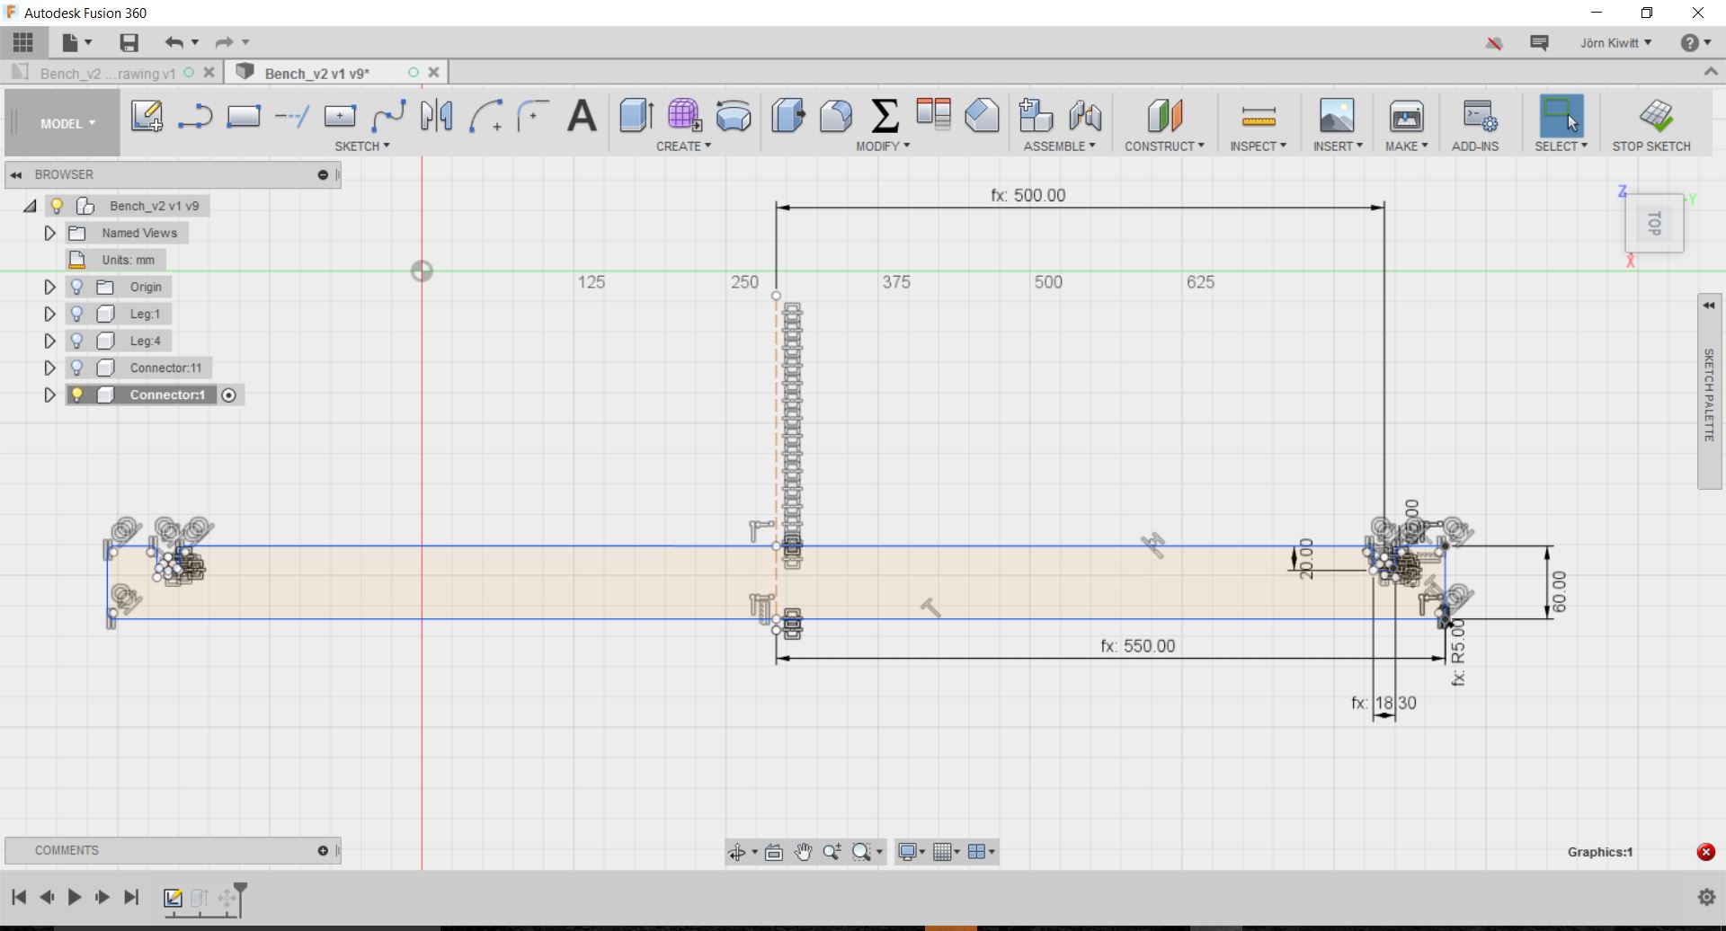Image resolution: width=1726 pixels, height=931 pixels.
Task: Select the Spline tool
Action: tap(388, 116)
